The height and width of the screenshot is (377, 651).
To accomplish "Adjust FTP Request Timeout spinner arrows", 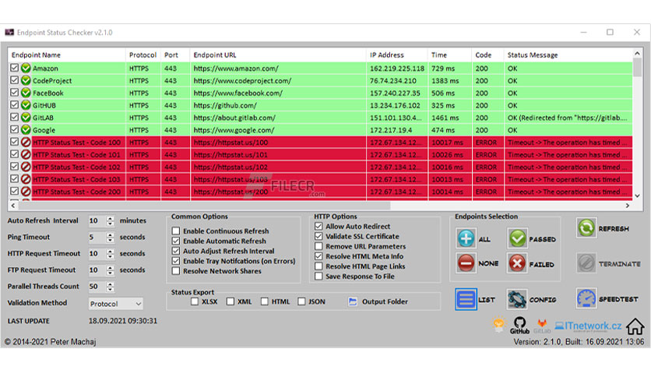I will tap(110, 270).
